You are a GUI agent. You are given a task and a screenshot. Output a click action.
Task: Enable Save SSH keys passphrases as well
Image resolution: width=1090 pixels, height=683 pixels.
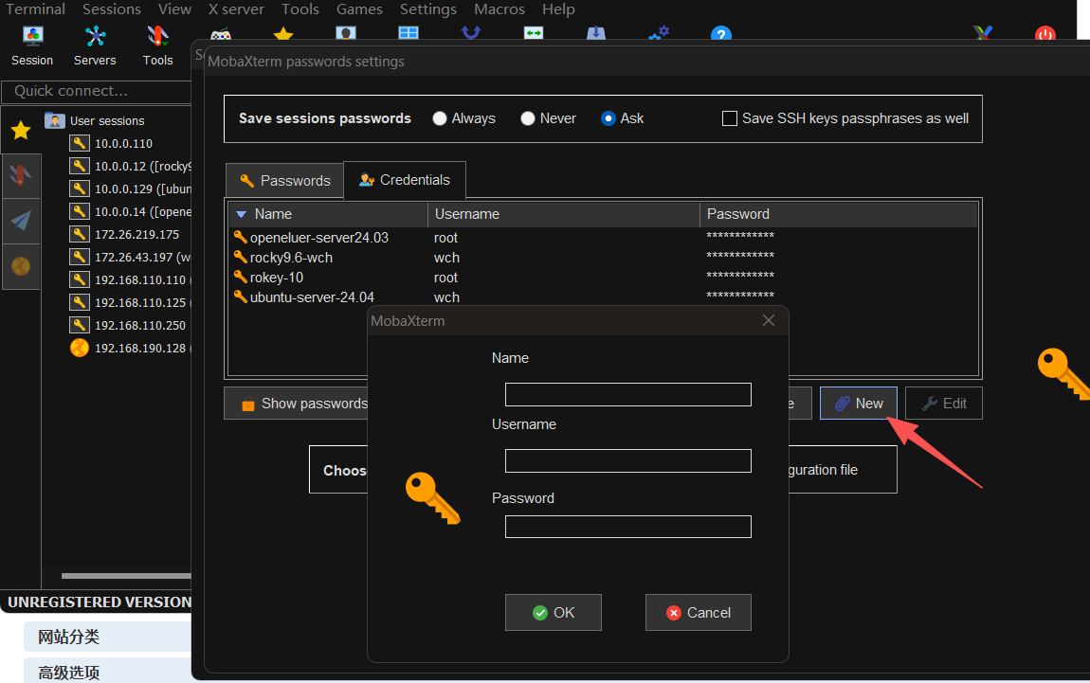(x=729, y=118)
